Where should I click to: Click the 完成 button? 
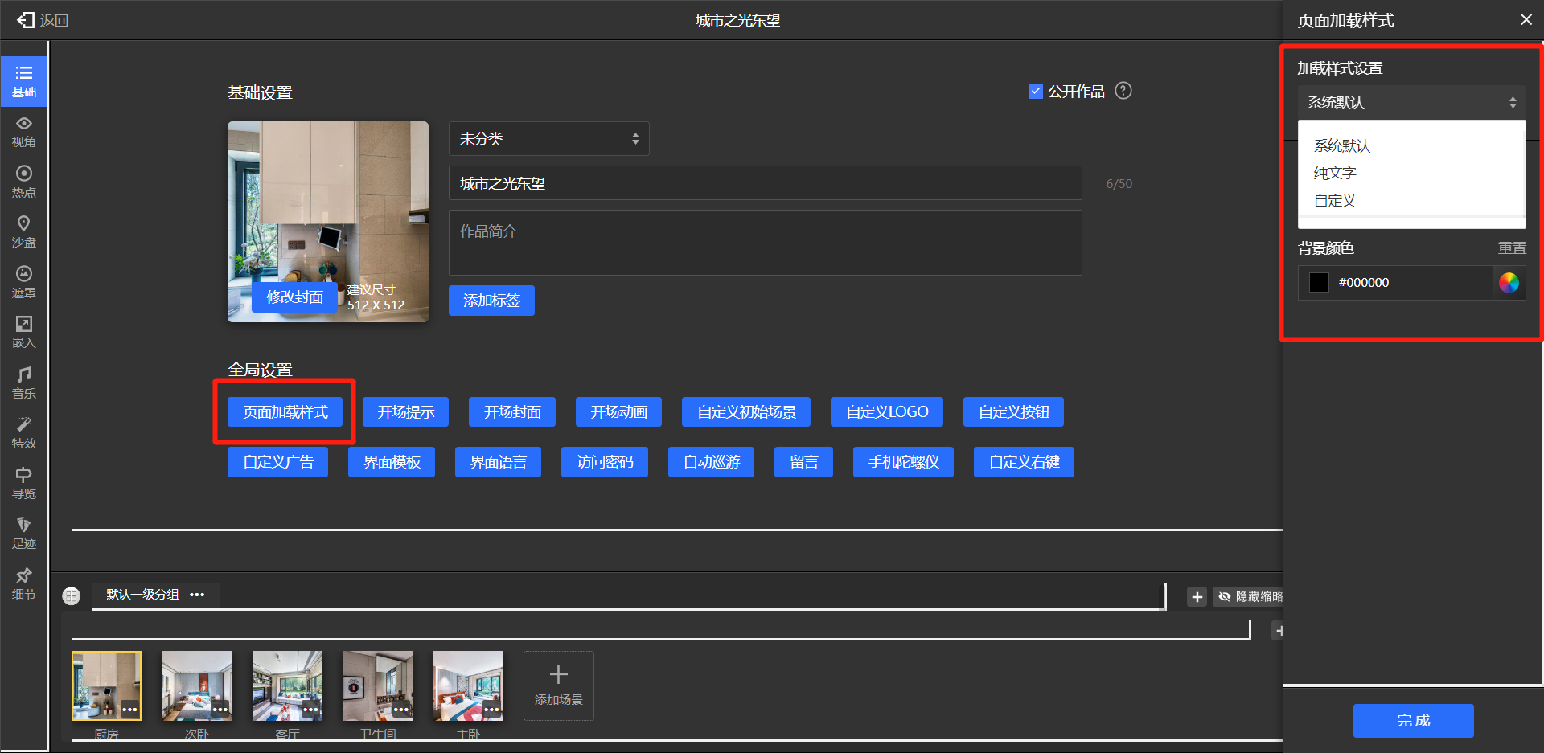(x=1413, y=721)
